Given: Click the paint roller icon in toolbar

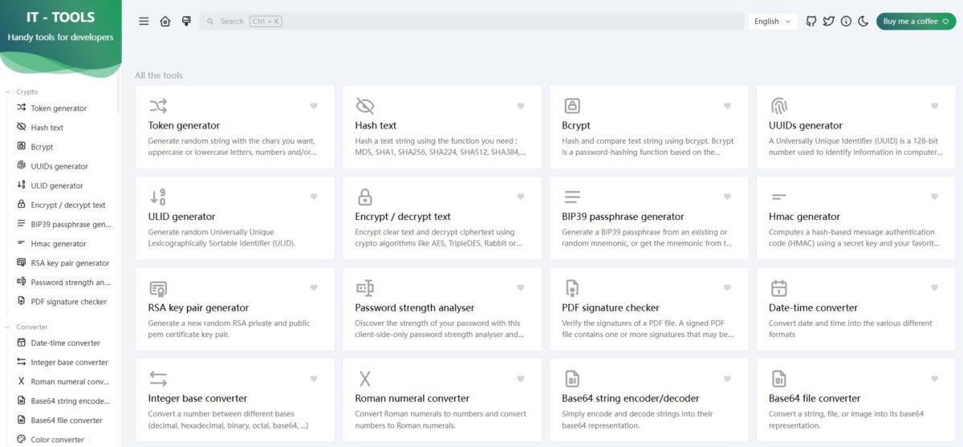Looking at the screenshot, I should click(186, 22).
